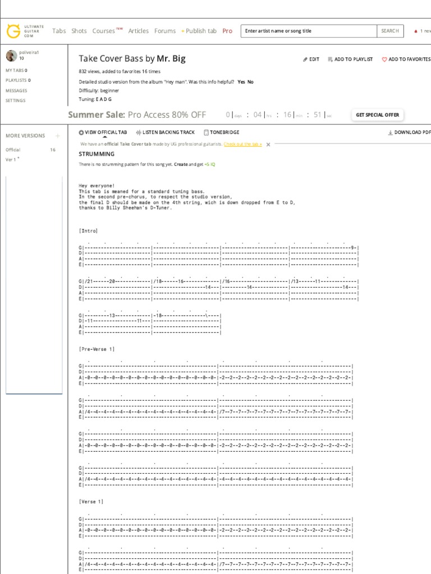Click Create strumming pattern link
Screen dimensions: 431x574
coord(181,164)
